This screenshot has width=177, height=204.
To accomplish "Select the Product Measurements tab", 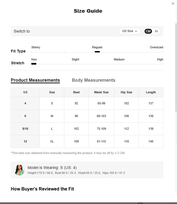I will pyautogui.click(x=35, y=80).
